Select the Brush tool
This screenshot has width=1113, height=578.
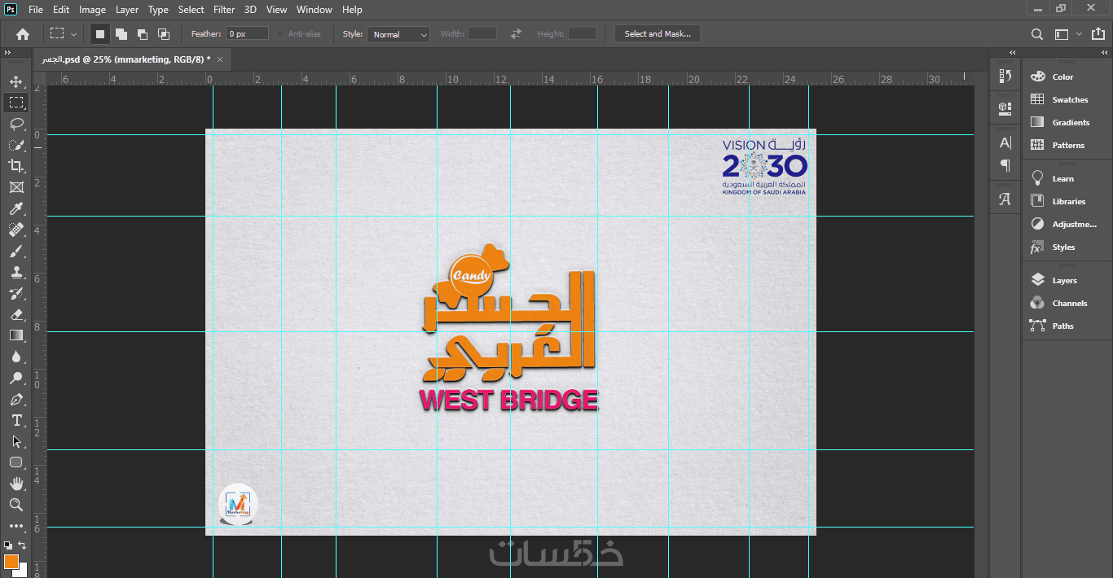pyautogui.click(x=16, y=251)
